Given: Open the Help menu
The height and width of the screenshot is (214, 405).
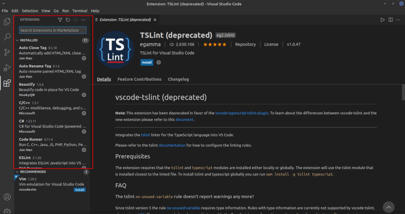Looking at the screenshot, I should click(x=95, y=11).
